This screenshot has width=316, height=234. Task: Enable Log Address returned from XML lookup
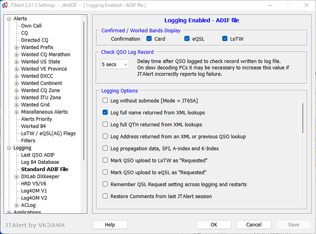click(105, 136)
